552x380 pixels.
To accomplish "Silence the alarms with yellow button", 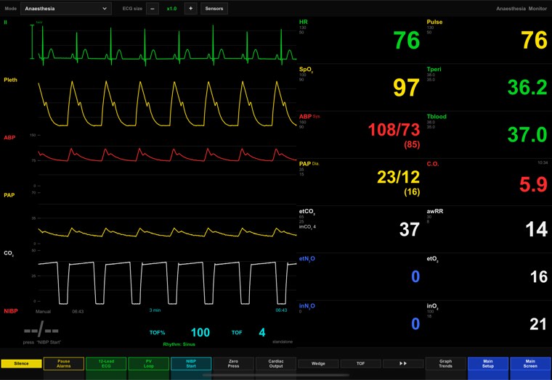I will point(21,363).
